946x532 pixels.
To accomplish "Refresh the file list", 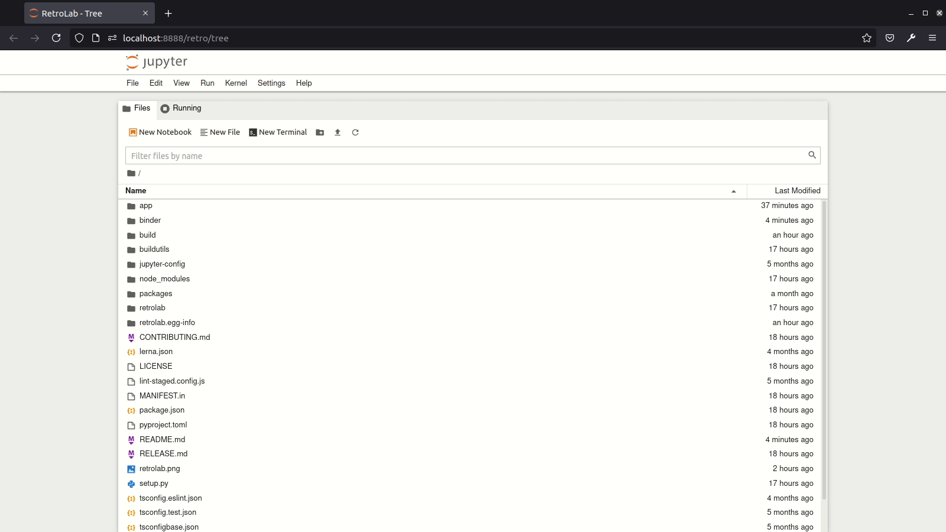I will point(355,132).
